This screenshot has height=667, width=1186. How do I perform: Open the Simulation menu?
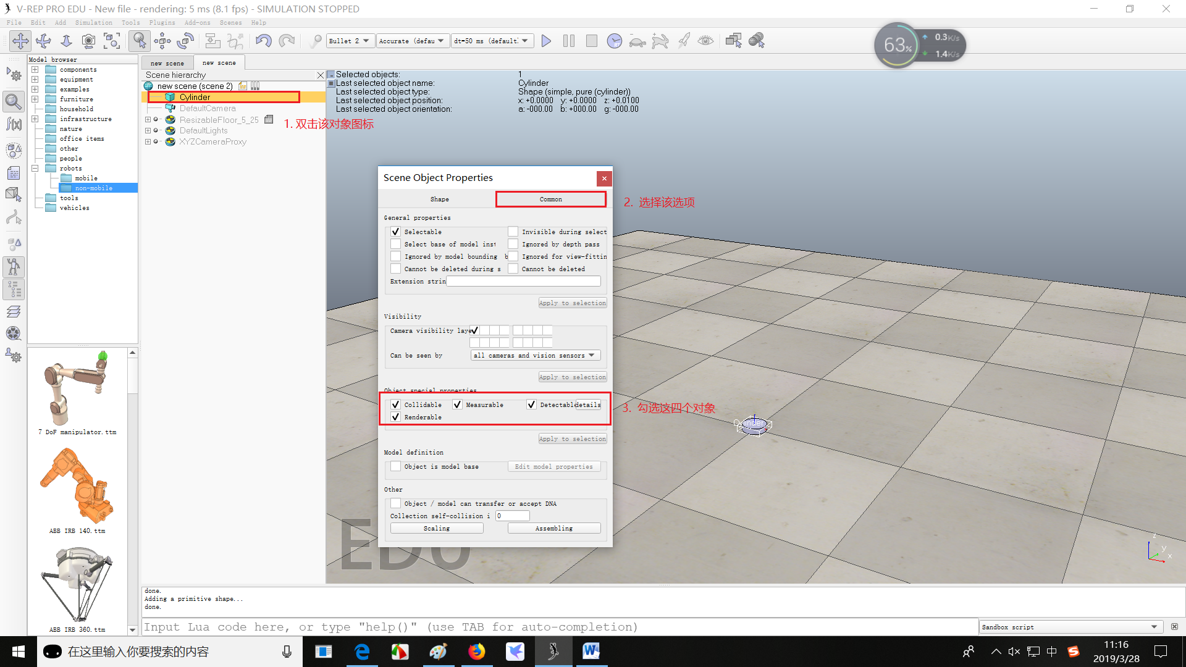pyautogui.click(x=93, y=22)
